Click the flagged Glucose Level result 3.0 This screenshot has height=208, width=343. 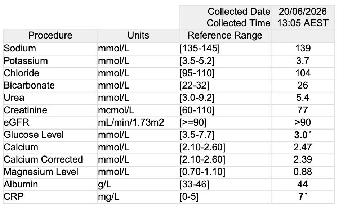click(x=301, y=135)
